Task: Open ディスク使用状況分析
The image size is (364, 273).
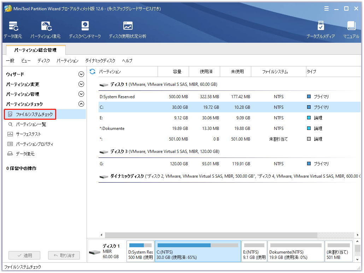Action: [x=128, y=30]
